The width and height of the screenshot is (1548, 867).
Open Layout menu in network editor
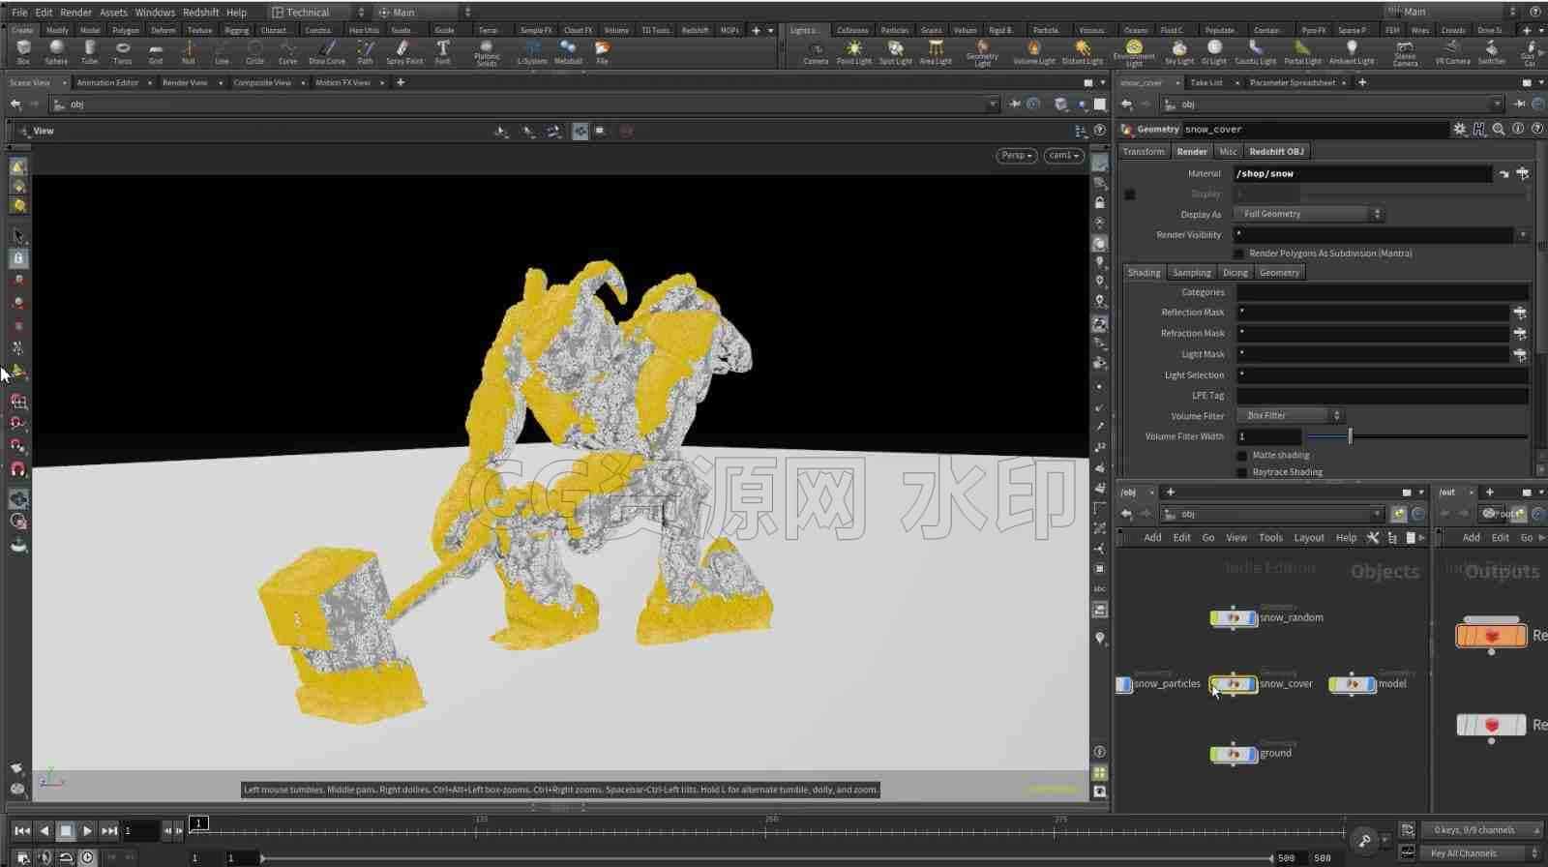coord(1308,538)
